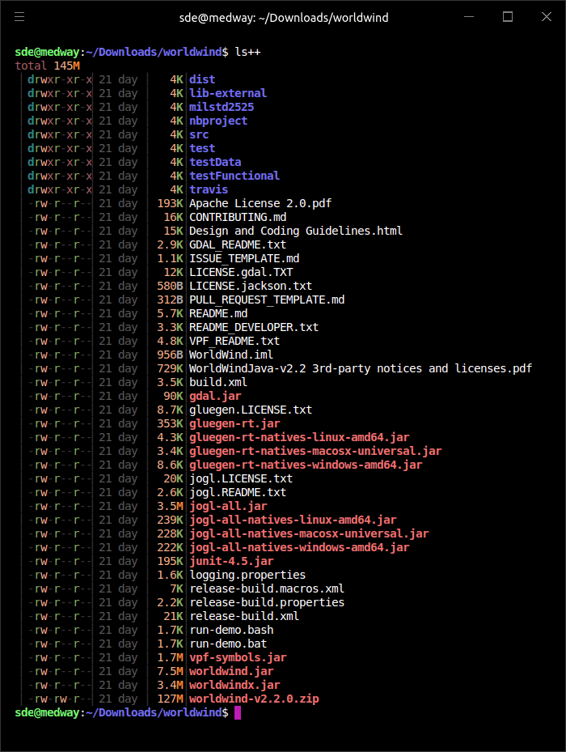This screenshot has height=752, width=566.
Task: Click the 7.5M size of worldwind.jar
Action: tap(170, 671)
